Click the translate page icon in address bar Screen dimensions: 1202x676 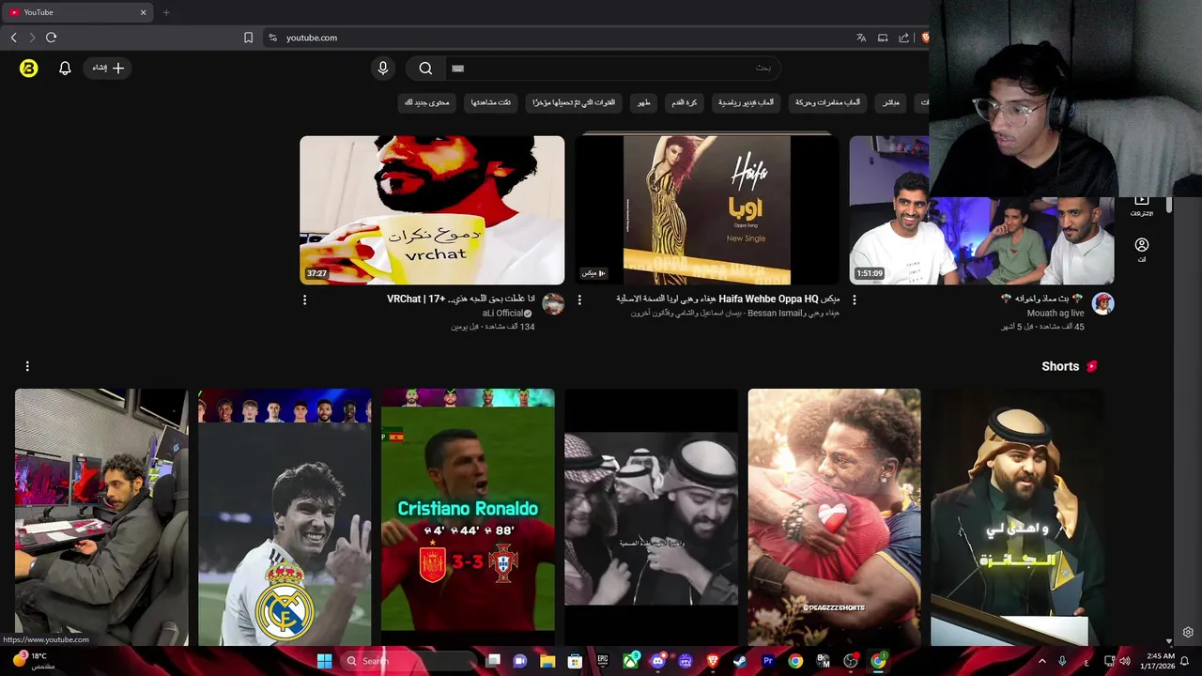(x=861, y=38)
